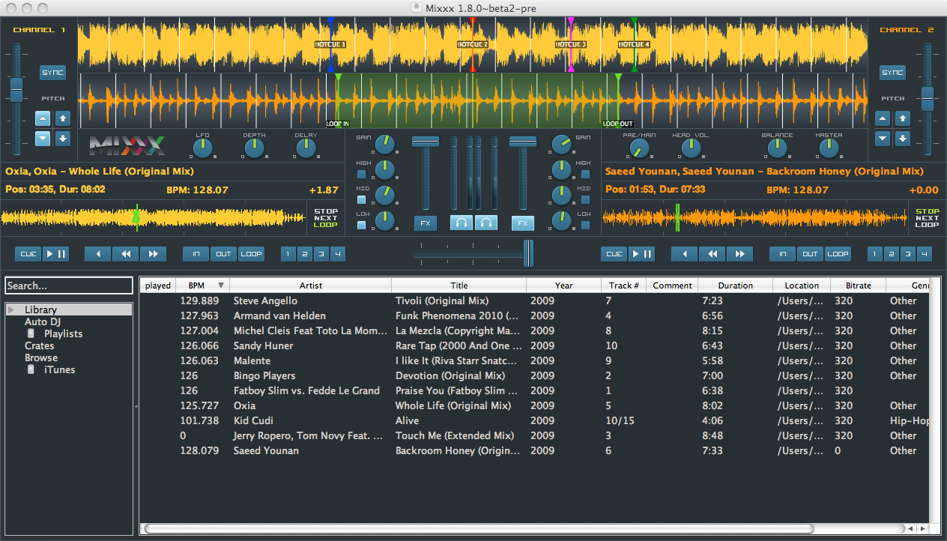Sort tracks by Duration column header
The width and height of the screenshot is (947, 541).
(736, 285)
